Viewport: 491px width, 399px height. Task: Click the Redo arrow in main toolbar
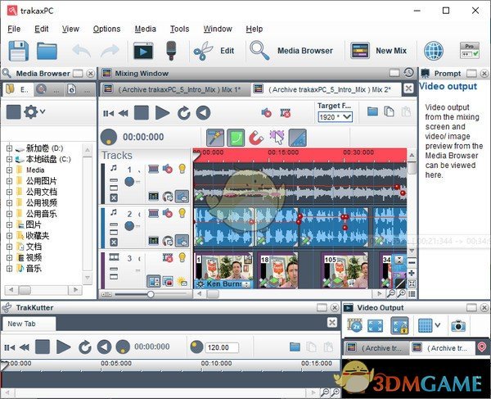click(x=110, y=51)
